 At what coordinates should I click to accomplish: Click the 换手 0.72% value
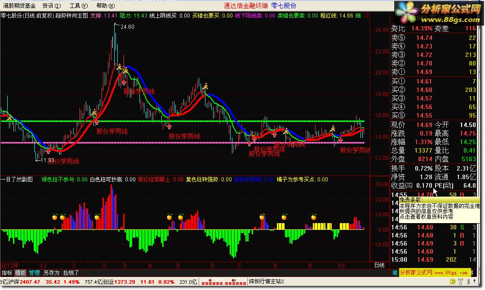[423, 168]
